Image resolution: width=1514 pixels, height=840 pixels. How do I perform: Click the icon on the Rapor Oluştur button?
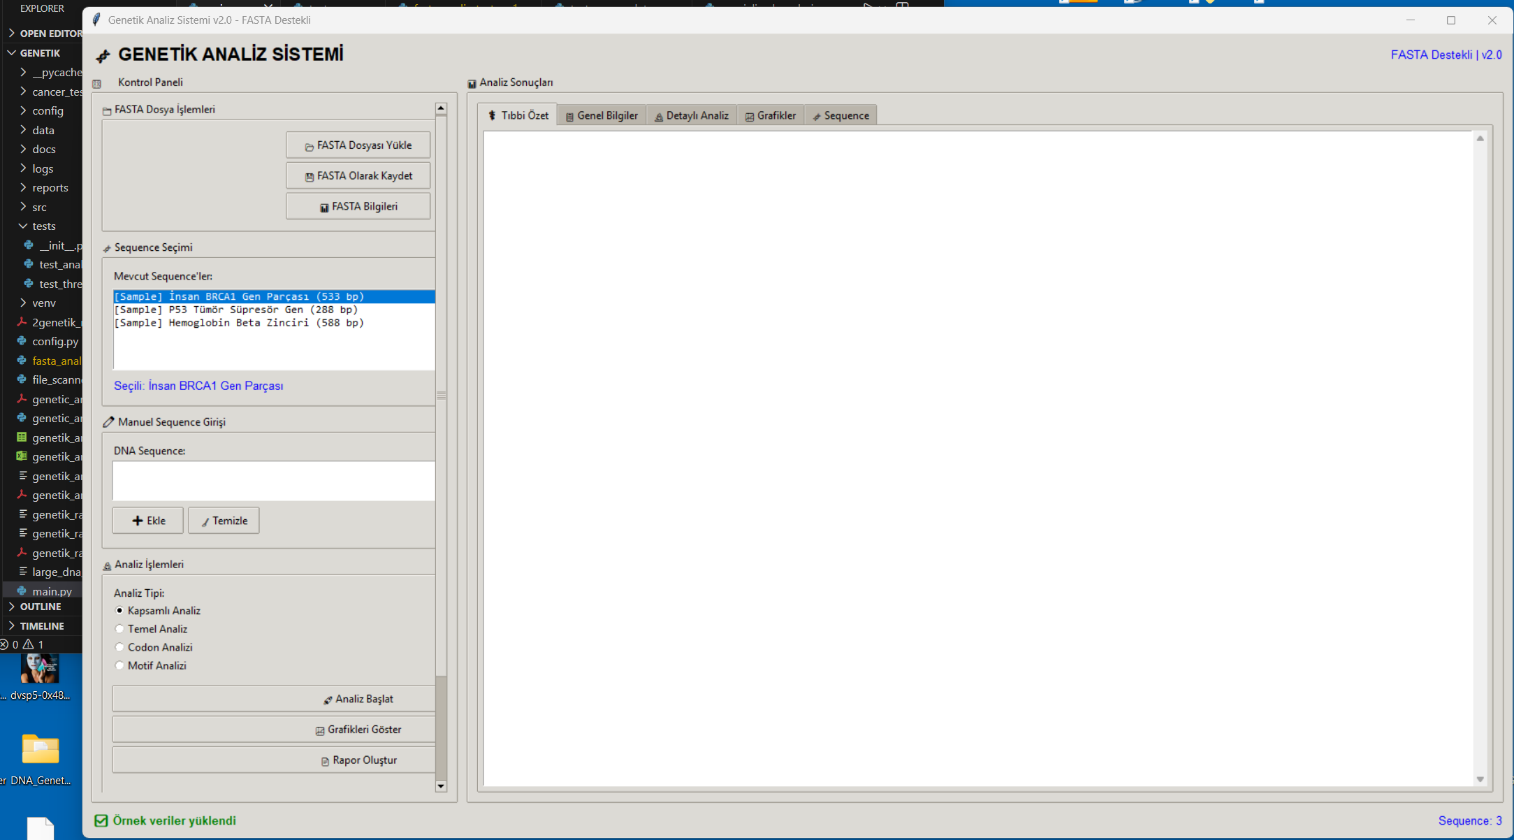[x=325, y=761]
